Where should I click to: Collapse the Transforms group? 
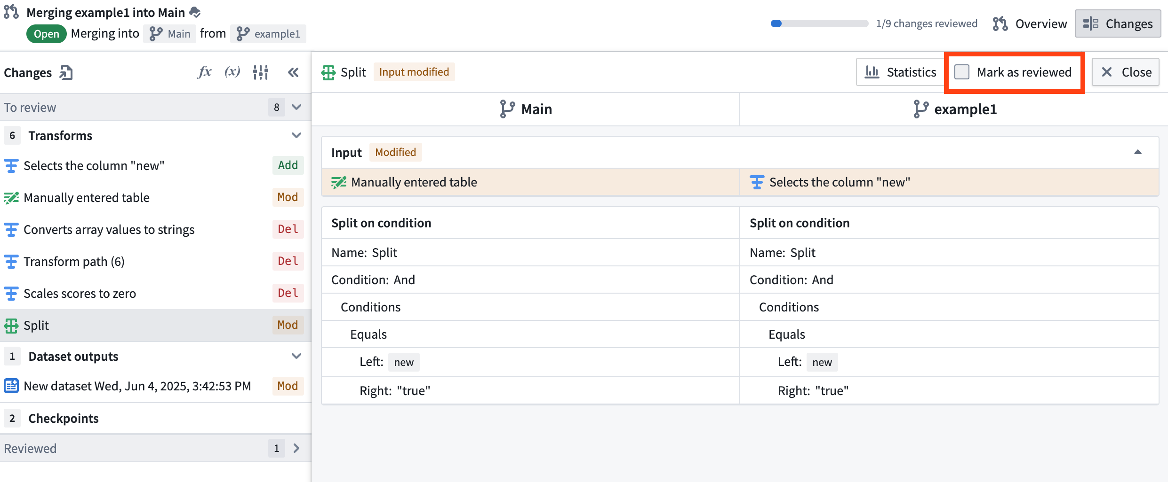(296, 135)
